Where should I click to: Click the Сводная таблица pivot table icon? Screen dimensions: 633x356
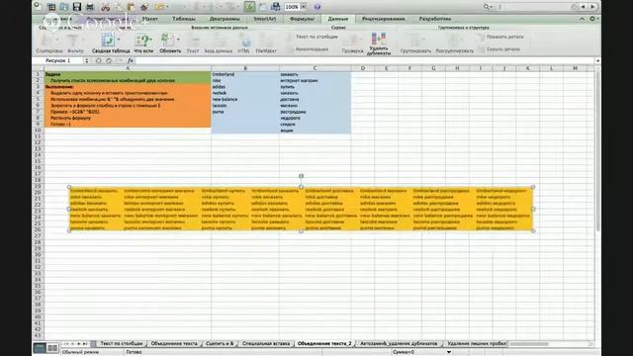point(108,40)
